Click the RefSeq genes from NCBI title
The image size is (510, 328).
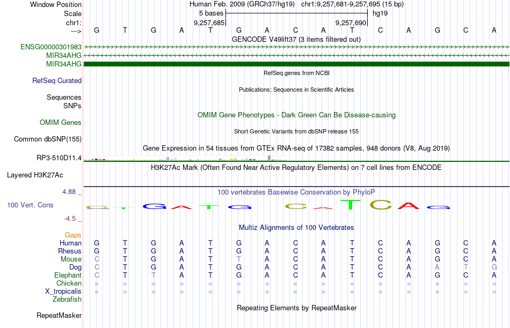297,73
